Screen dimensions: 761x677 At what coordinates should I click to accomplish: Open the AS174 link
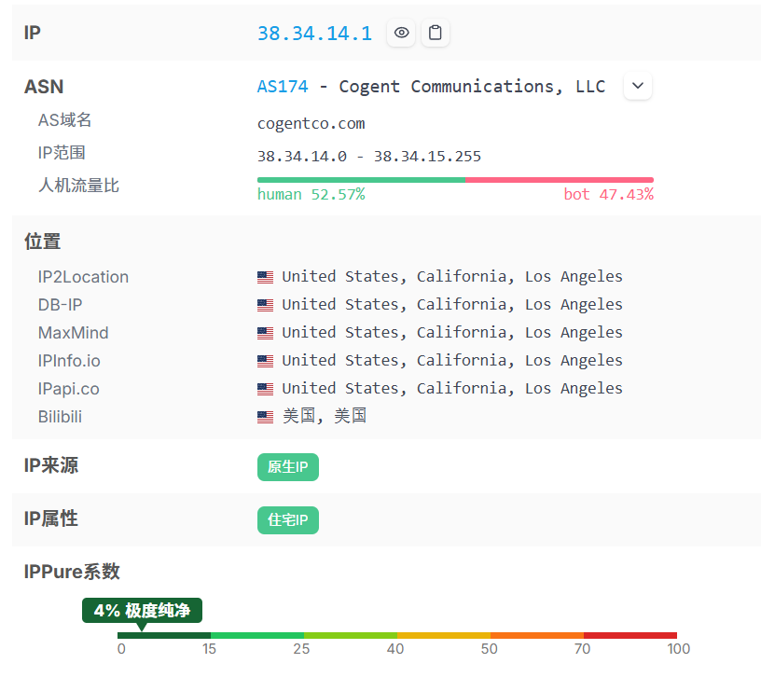click(283, 87)
